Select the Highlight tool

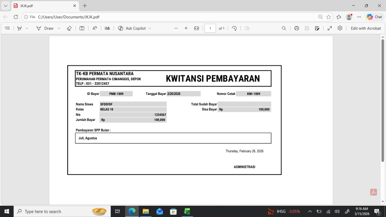pyautogui.click(x=20, y=28)
